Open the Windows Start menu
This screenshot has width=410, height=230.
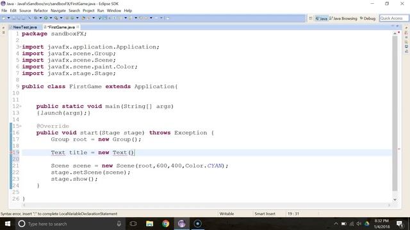8,224
